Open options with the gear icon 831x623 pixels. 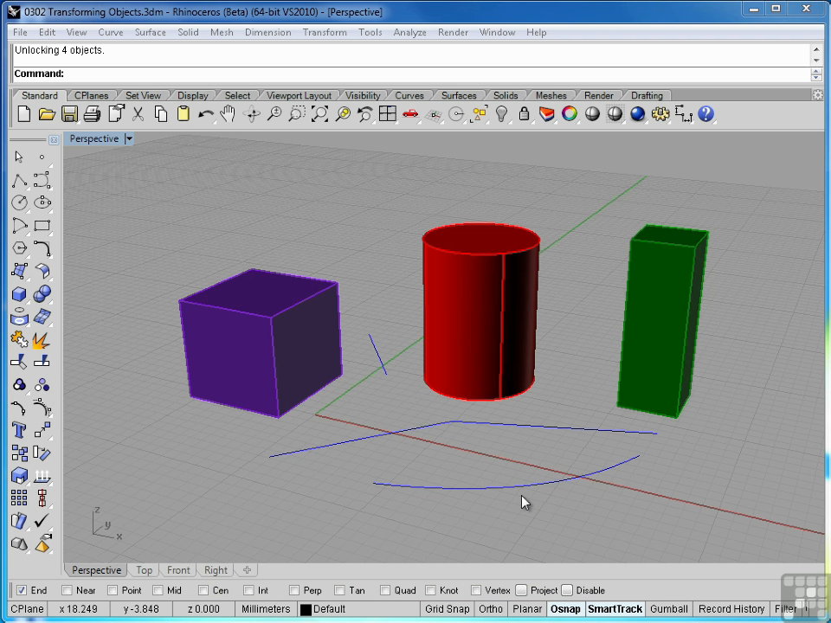(x=660, y=114)
